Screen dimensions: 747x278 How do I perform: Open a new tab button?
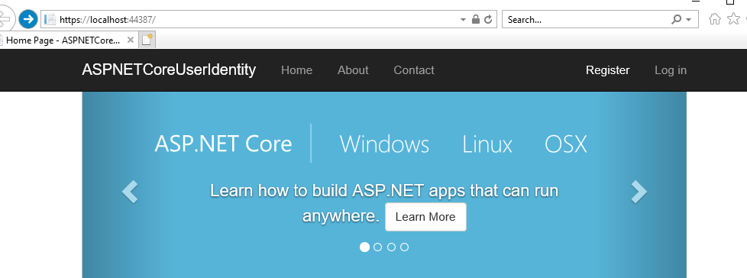[147, 40]
